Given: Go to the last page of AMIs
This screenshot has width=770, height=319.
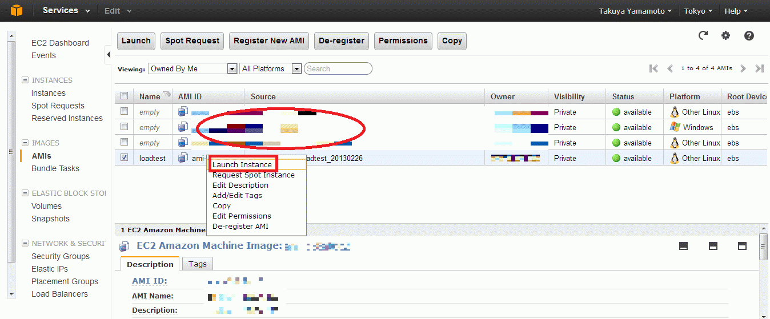Looking at the screenshot, I should click(759, 68).
